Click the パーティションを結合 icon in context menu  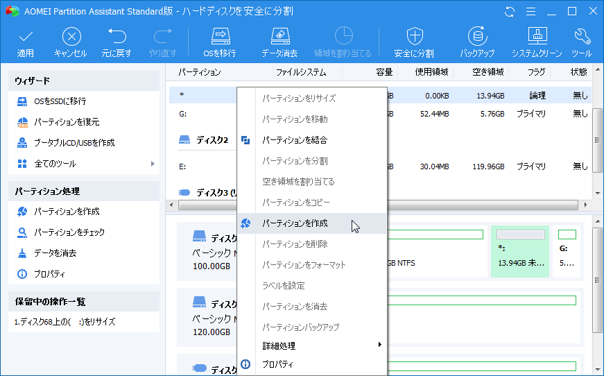point(245,140)
